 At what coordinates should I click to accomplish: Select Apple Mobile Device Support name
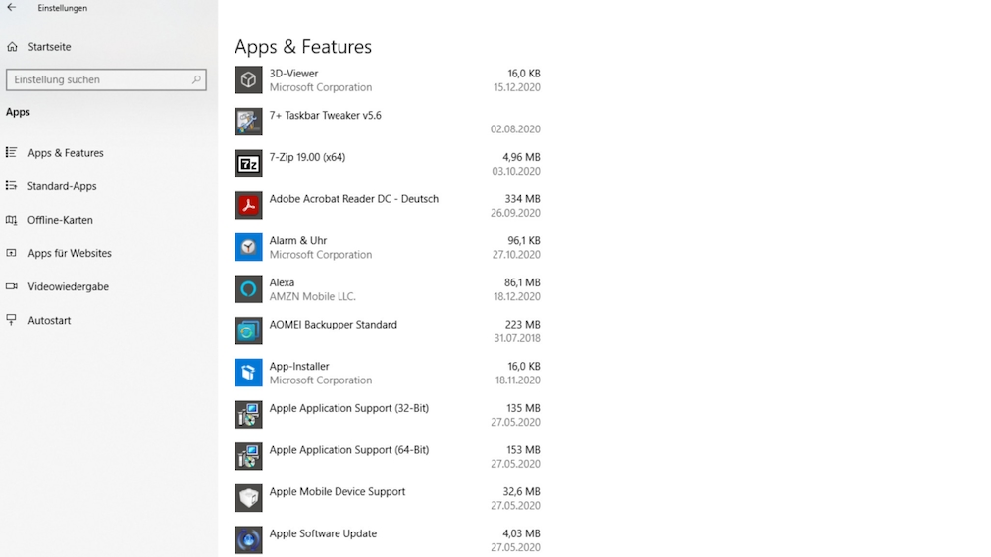coord(338,491)
